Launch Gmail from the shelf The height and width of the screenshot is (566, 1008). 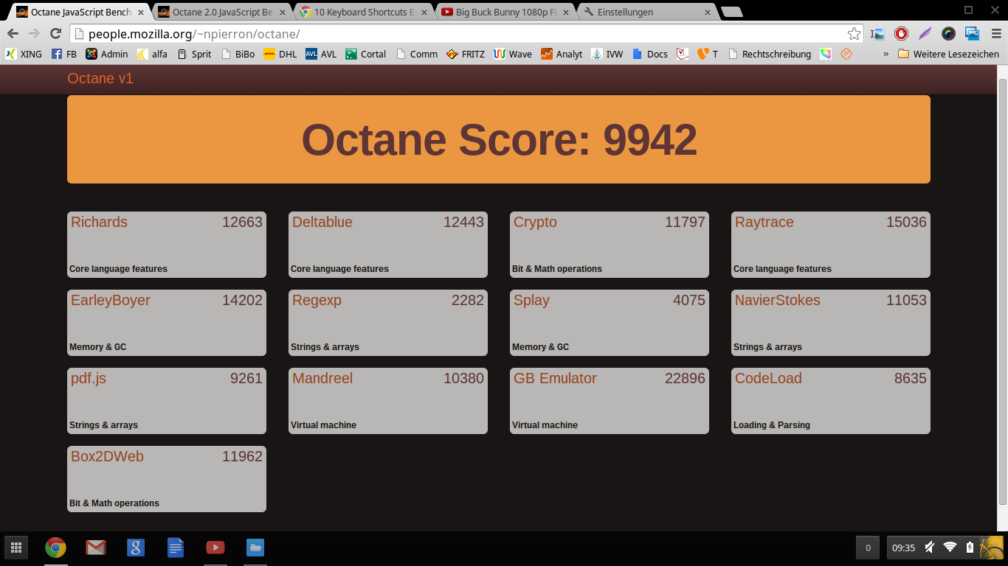point(95,548)
